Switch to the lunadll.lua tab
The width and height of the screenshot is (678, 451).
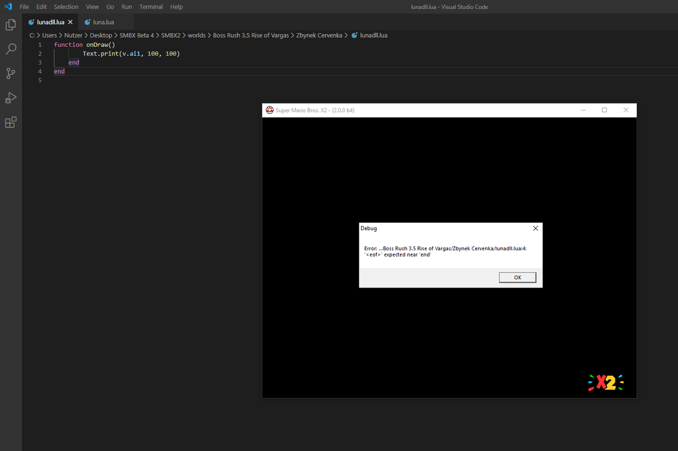click(x=50, y=22)
